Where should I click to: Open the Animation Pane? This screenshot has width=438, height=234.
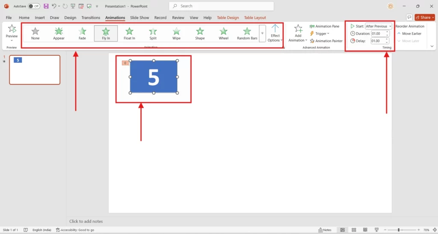[325, 26]
